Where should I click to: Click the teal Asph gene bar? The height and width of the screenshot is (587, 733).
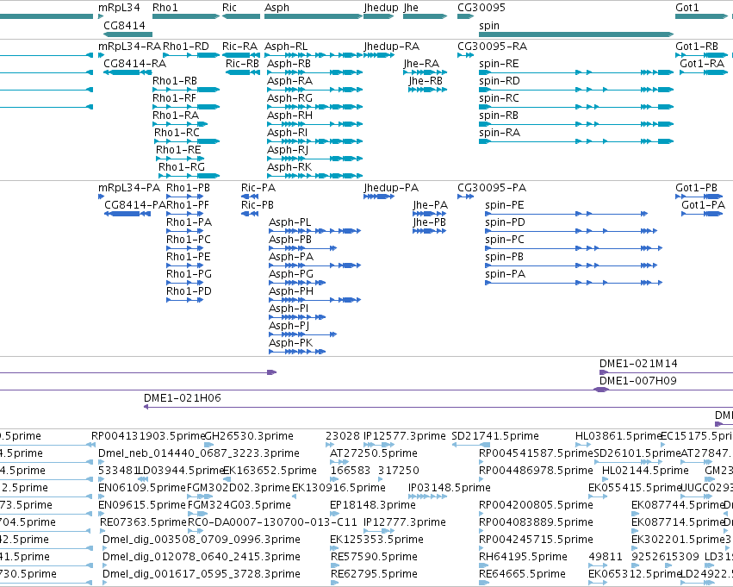tap(314, 16)
